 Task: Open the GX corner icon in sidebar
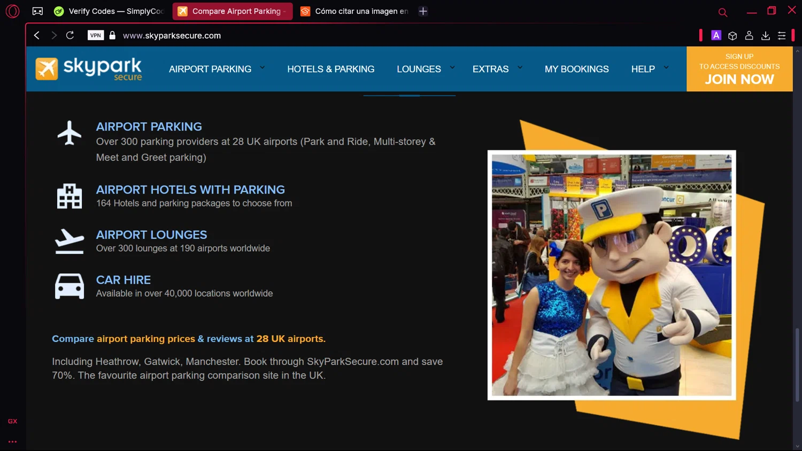point(12,421)
